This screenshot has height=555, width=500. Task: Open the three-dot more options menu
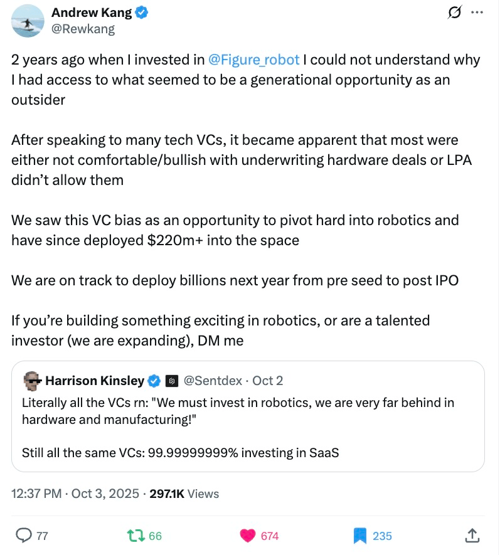point(477,12)
